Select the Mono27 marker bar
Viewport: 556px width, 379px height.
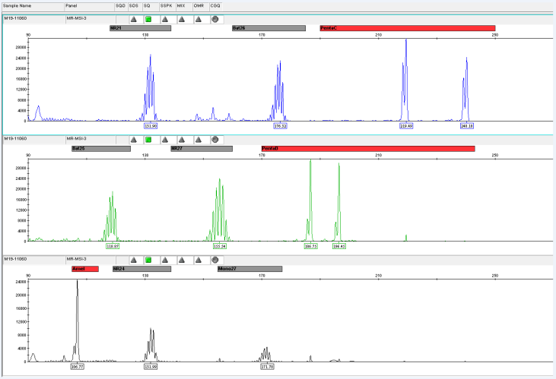(249, 269)
